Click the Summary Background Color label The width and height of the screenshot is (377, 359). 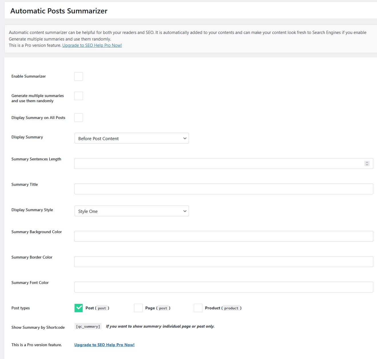tap(37, 232)
